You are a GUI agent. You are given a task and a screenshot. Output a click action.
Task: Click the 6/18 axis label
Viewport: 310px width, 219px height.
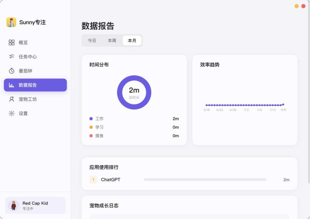[x=207, y=110]
